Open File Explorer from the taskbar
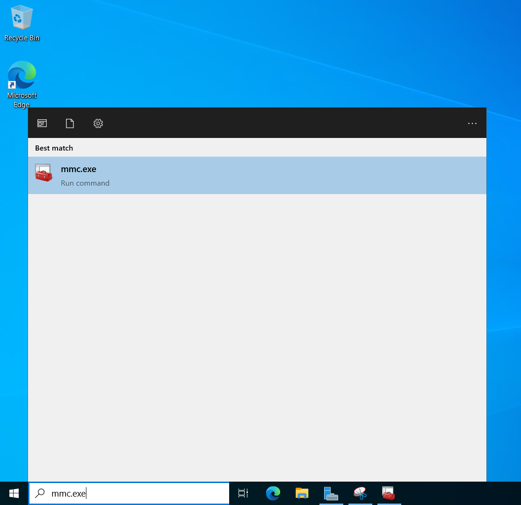521x505 pixels. tap(302, 493)
